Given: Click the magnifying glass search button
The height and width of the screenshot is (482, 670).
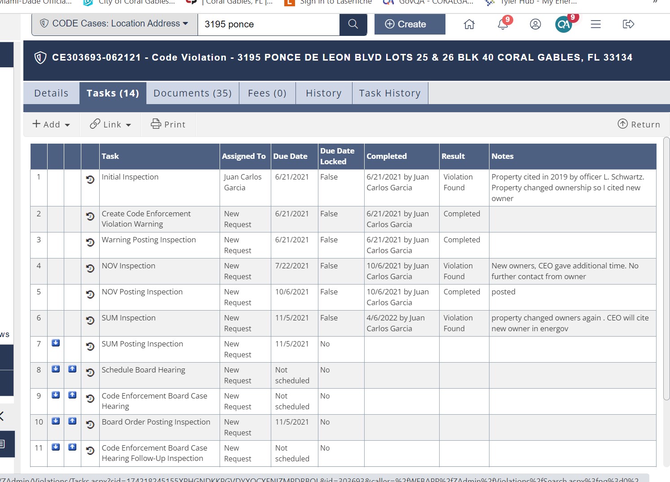Looking at the screenshot, I should click(x=353, y=24).
